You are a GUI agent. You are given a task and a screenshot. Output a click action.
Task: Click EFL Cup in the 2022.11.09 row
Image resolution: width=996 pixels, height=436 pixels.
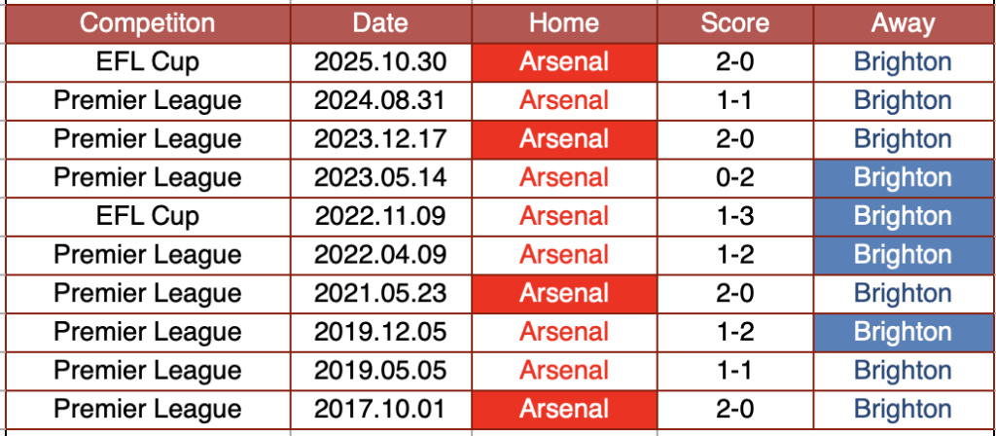click(x=148, y=216)
